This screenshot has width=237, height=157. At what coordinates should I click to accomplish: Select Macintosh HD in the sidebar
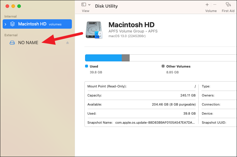[x=37, y=24]
